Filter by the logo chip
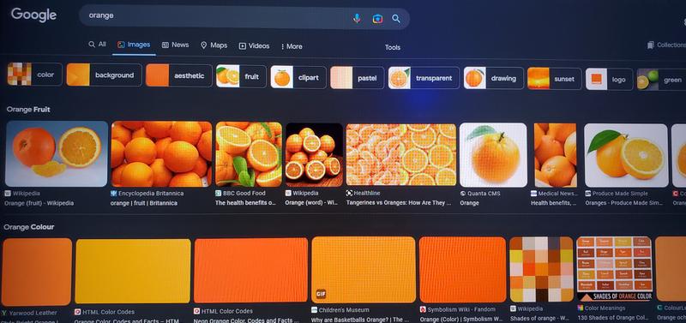686x323 pixels. pos(609,79)
